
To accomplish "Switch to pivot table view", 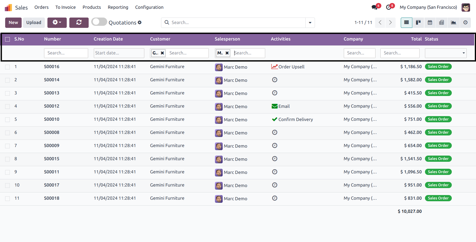I will (x=441, y=22).
